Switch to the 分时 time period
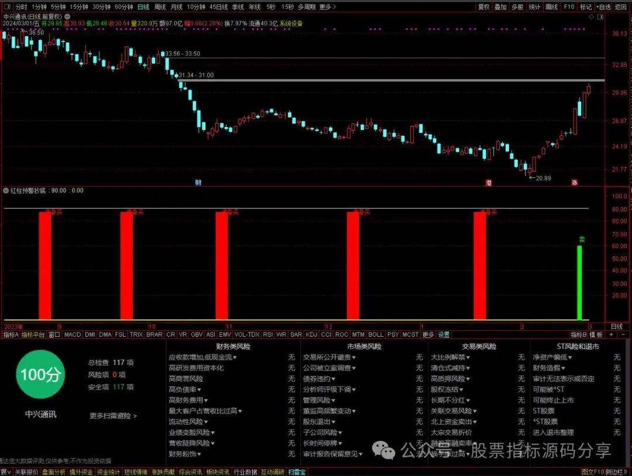This screenshot has width=632, height=476. pyautogui.click(x=21, y=7)
